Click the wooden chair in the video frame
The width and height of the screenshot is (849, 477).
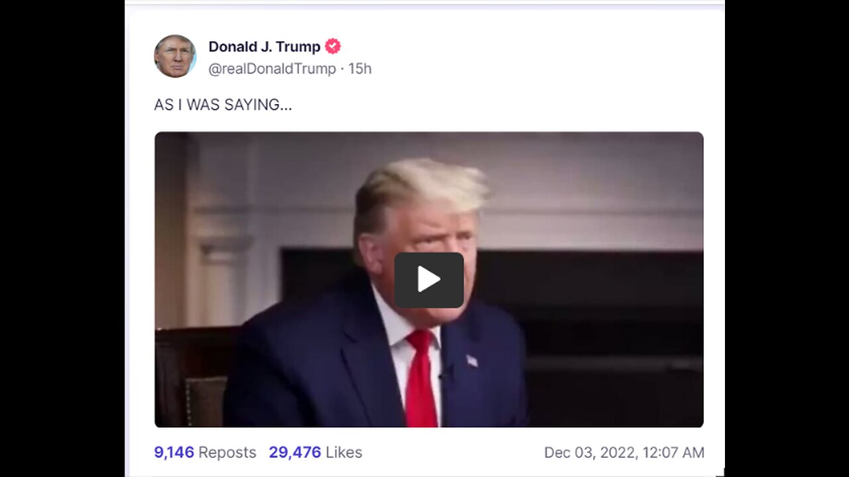[x=191, y=377]
